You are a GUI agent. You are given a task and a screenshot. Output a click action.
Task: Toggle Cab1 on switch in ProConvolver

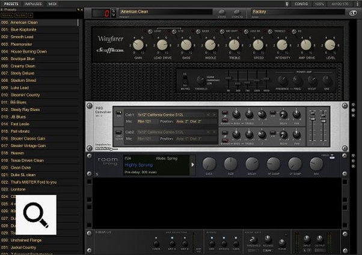pos(118,113)
